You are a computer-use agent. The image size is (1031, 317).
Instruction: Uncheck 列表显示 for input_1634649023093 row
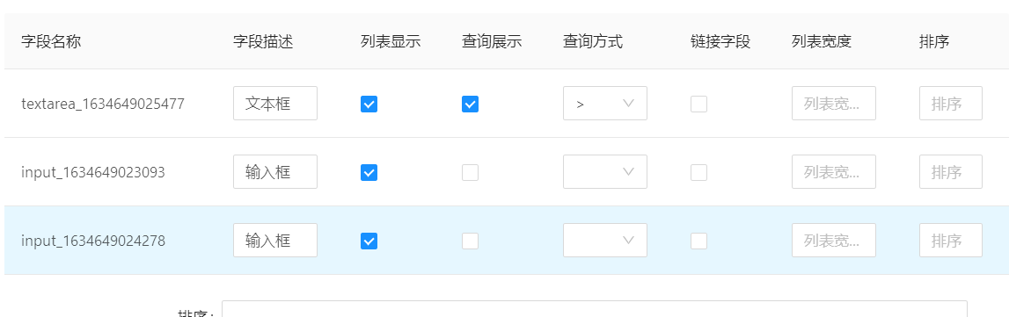pos(369,173)
